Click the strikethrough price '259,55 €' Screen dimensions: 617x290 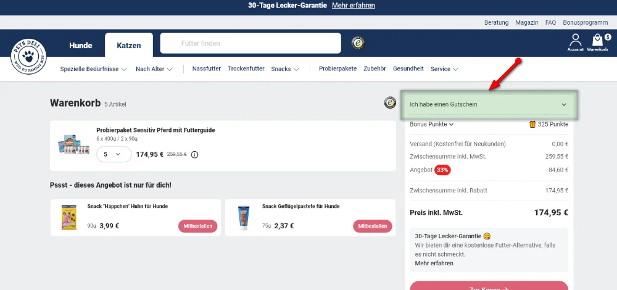click(x=176, y=155)
